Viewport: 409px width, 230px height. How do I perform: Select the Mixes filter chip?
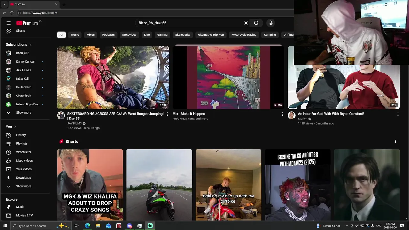point(90,35)
